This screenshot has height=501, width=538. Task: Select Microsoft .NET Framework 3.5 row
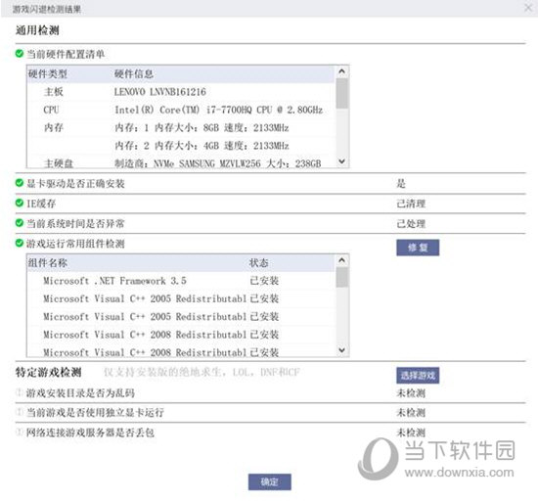pos(181,281)
